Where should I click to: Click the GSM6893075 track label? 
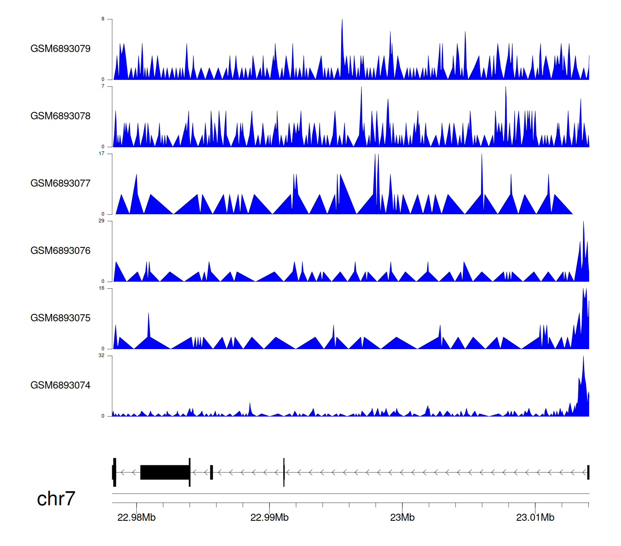coord(60,318)
